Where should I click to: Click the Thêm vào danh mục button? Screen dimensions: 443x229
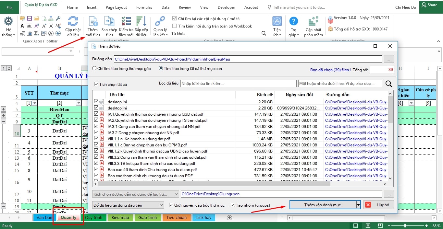tap(322, 205)
